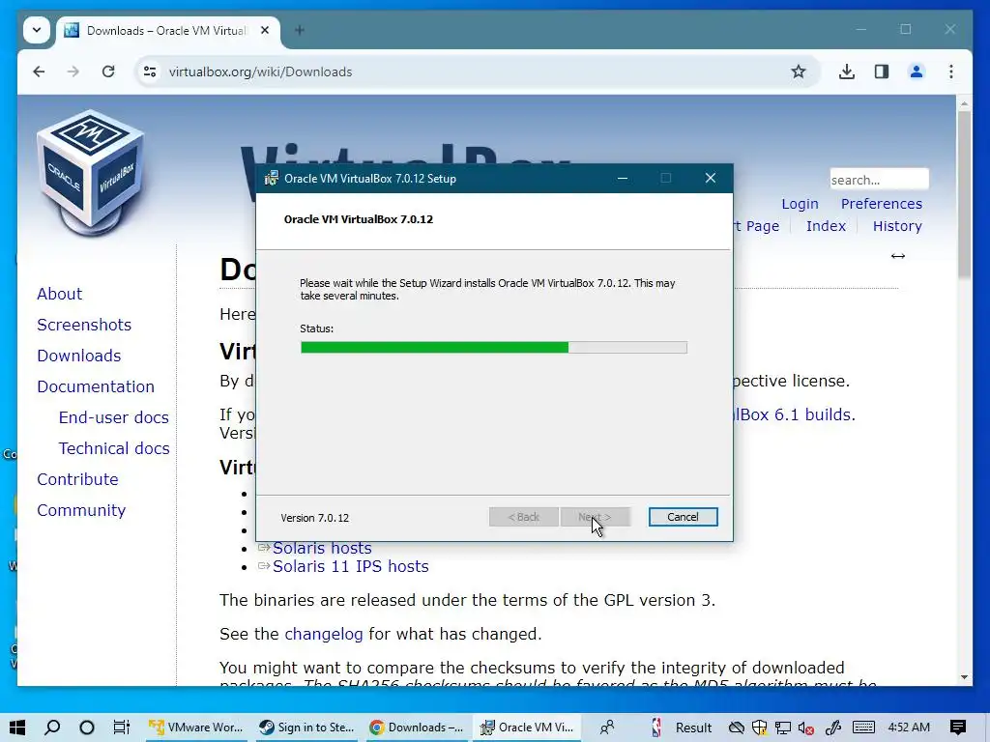Open the Technical docs sidebar link
Viewport: 990px width, 742px height.
tap(114, 448)
